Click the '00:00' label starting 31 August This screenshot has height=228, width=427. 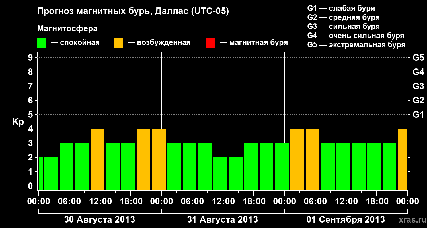pos(161,201)
